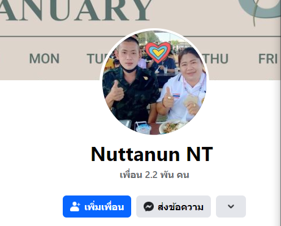The width and height of the screenshot is (281, 226).
Task: Open the friends list เพื่อน 2.2 พัน คน
Action: [154, 175]
